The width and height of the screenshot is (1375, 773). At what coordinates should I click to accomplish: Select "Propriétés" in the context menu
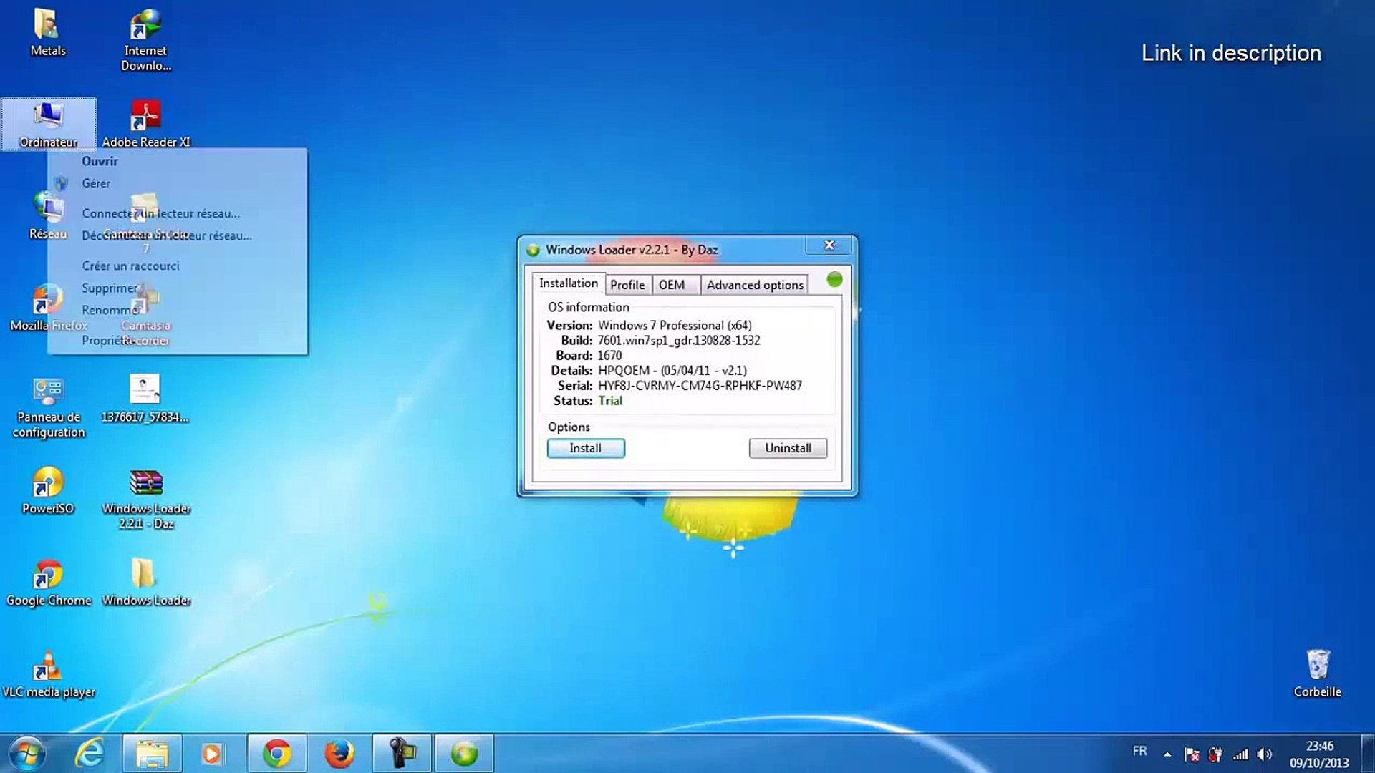(x=105, y=340)
